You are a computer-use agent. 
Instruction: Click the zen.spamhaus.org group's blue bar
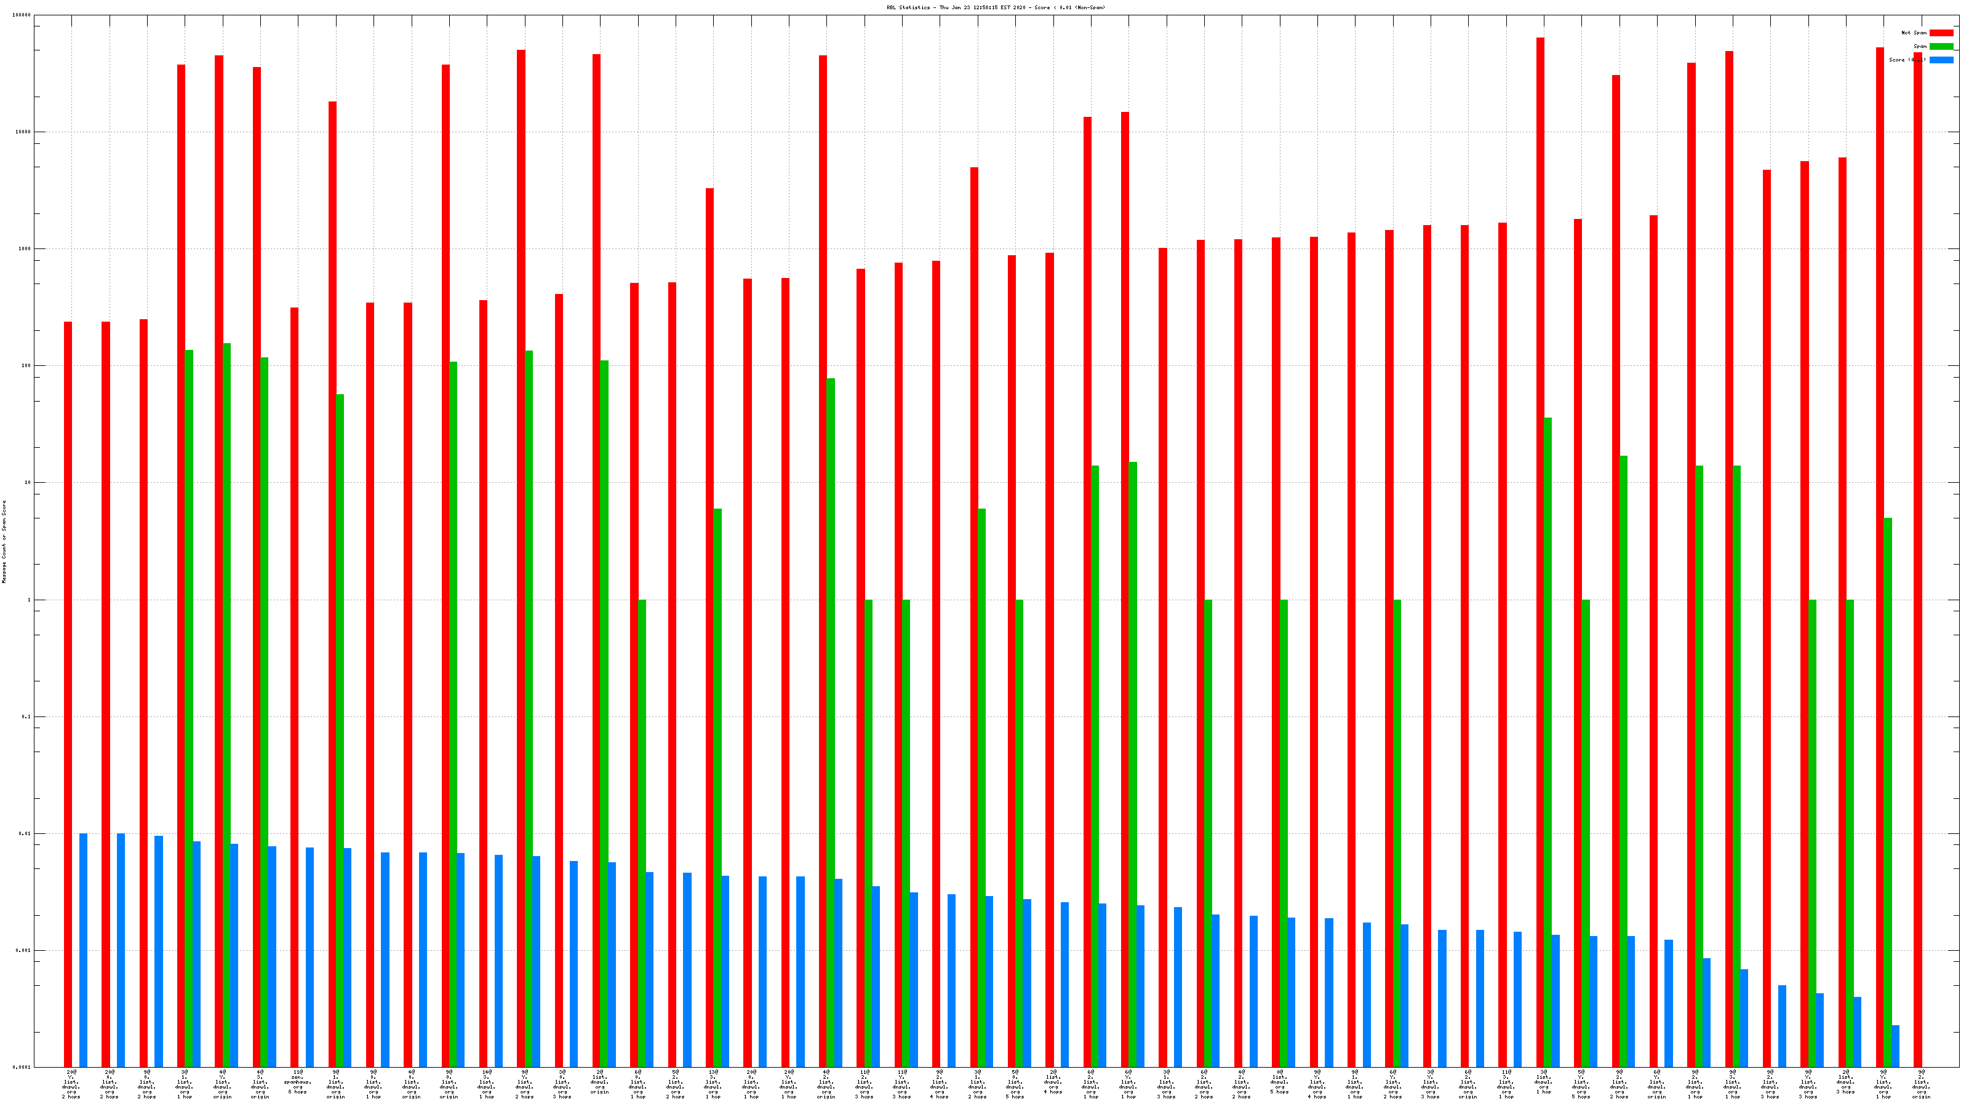point(310,956)
